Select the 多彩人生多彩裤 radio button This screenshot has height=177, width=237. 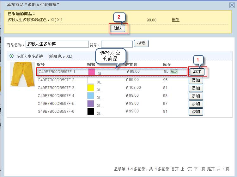pos(12,56)
